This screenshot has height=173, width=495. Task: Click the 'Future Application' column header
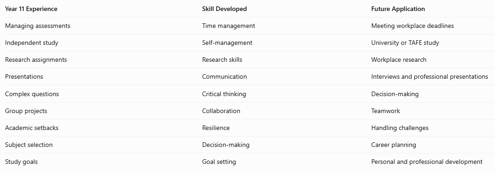[398, 9]
